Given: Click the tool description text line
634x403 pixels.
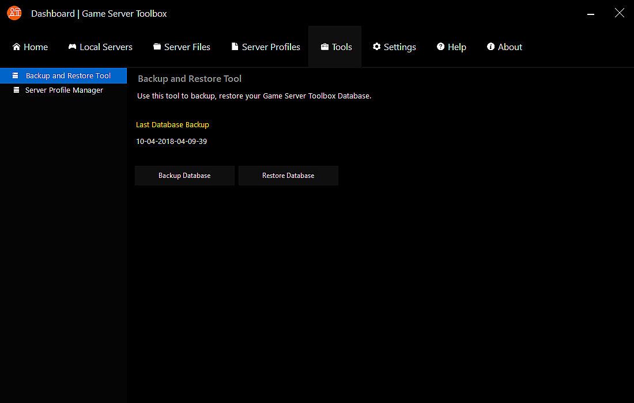Looking at the screenshot, I should click(254, 96).
